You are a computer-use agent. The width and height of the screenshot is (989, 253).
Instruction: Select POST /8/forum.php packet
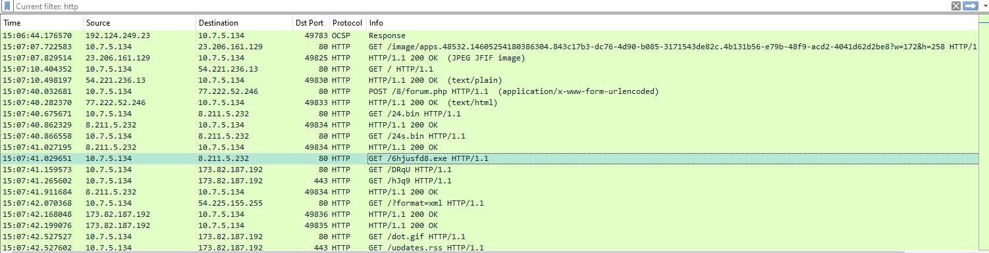tap(489, 91)
